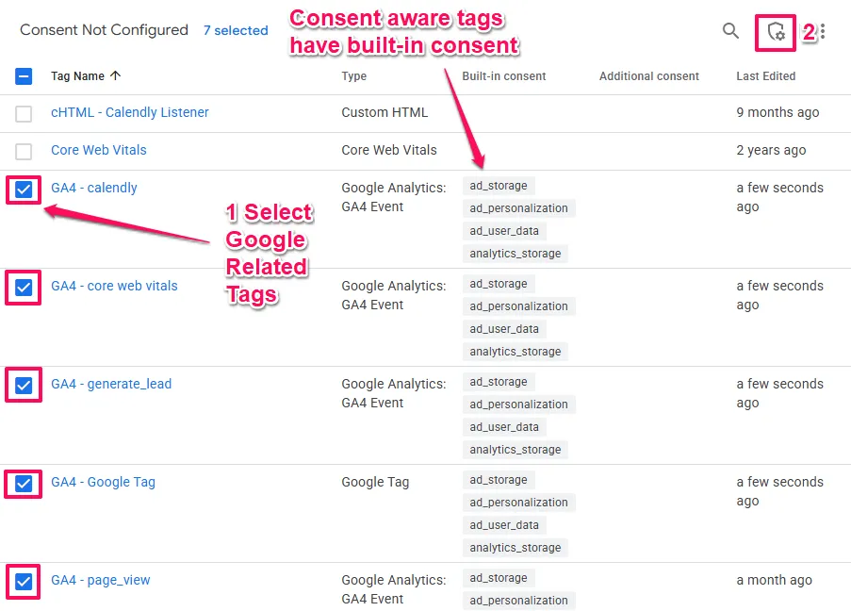851x611 pixels.
Task: Click the search magnifier icon
Action: tap(730, 31)
